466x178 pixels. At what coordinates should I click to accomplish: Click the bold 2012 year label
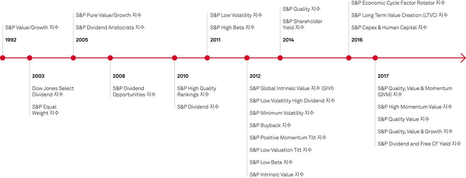coord(255,76)
